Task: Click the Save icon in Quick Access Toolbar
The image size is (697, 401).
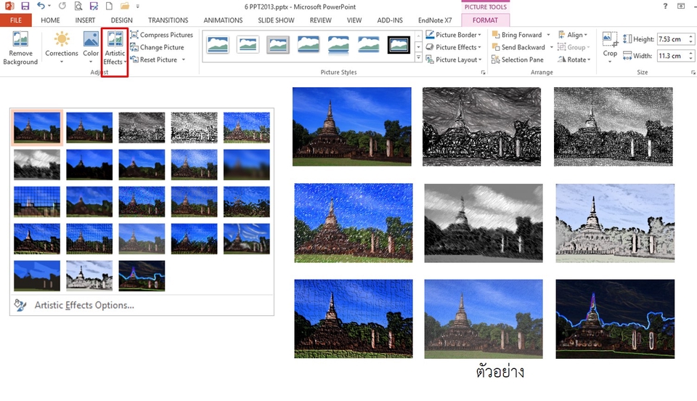Action: tap(25, 7)
